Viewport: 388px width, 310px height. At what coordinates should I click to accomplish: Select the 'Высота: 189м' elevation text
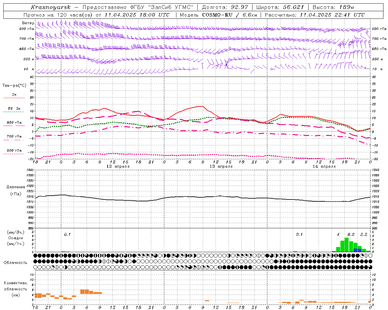333,7
